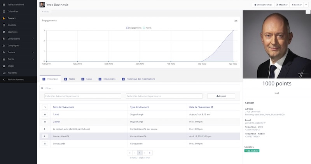Open Inclure les événements par source selector
The width and height of the screenshot is (311, 164).
(83, 96)
